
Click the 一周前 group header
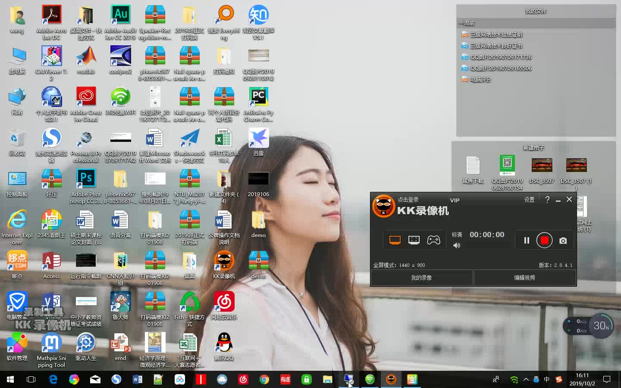coord(536,23)
